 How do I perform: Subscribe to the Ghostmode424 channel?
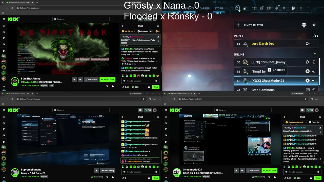coord(269,171)
